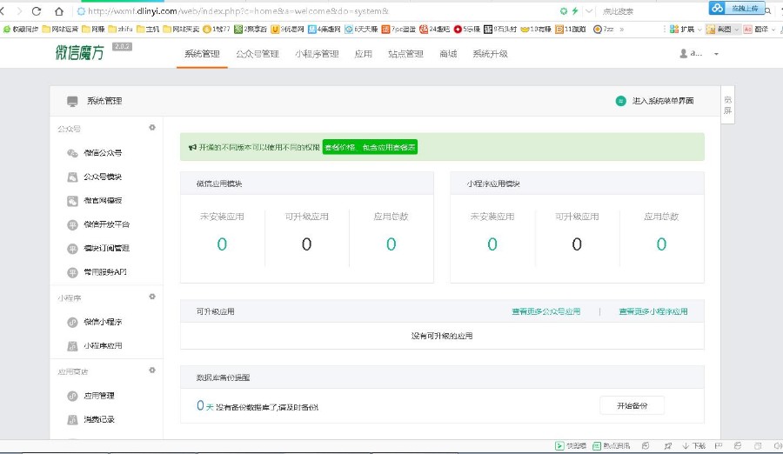The width and height of the screenshot is (783, 454).
Task: Click the 锁屏 side tab
Action: [727, 105]
